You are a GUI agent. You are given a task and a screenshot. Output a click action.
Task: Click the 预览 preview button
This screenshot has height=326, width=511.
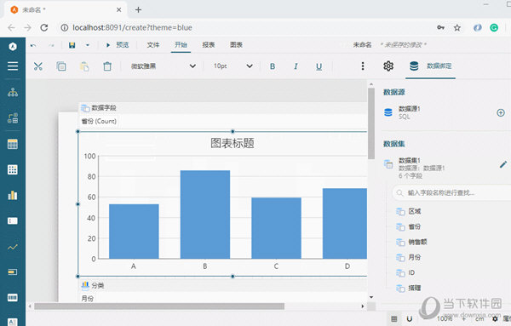(x=118, y=45)
